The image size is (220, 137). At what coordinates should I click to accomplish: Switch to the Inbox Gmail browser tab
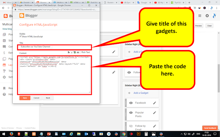[x=9, y=2]
